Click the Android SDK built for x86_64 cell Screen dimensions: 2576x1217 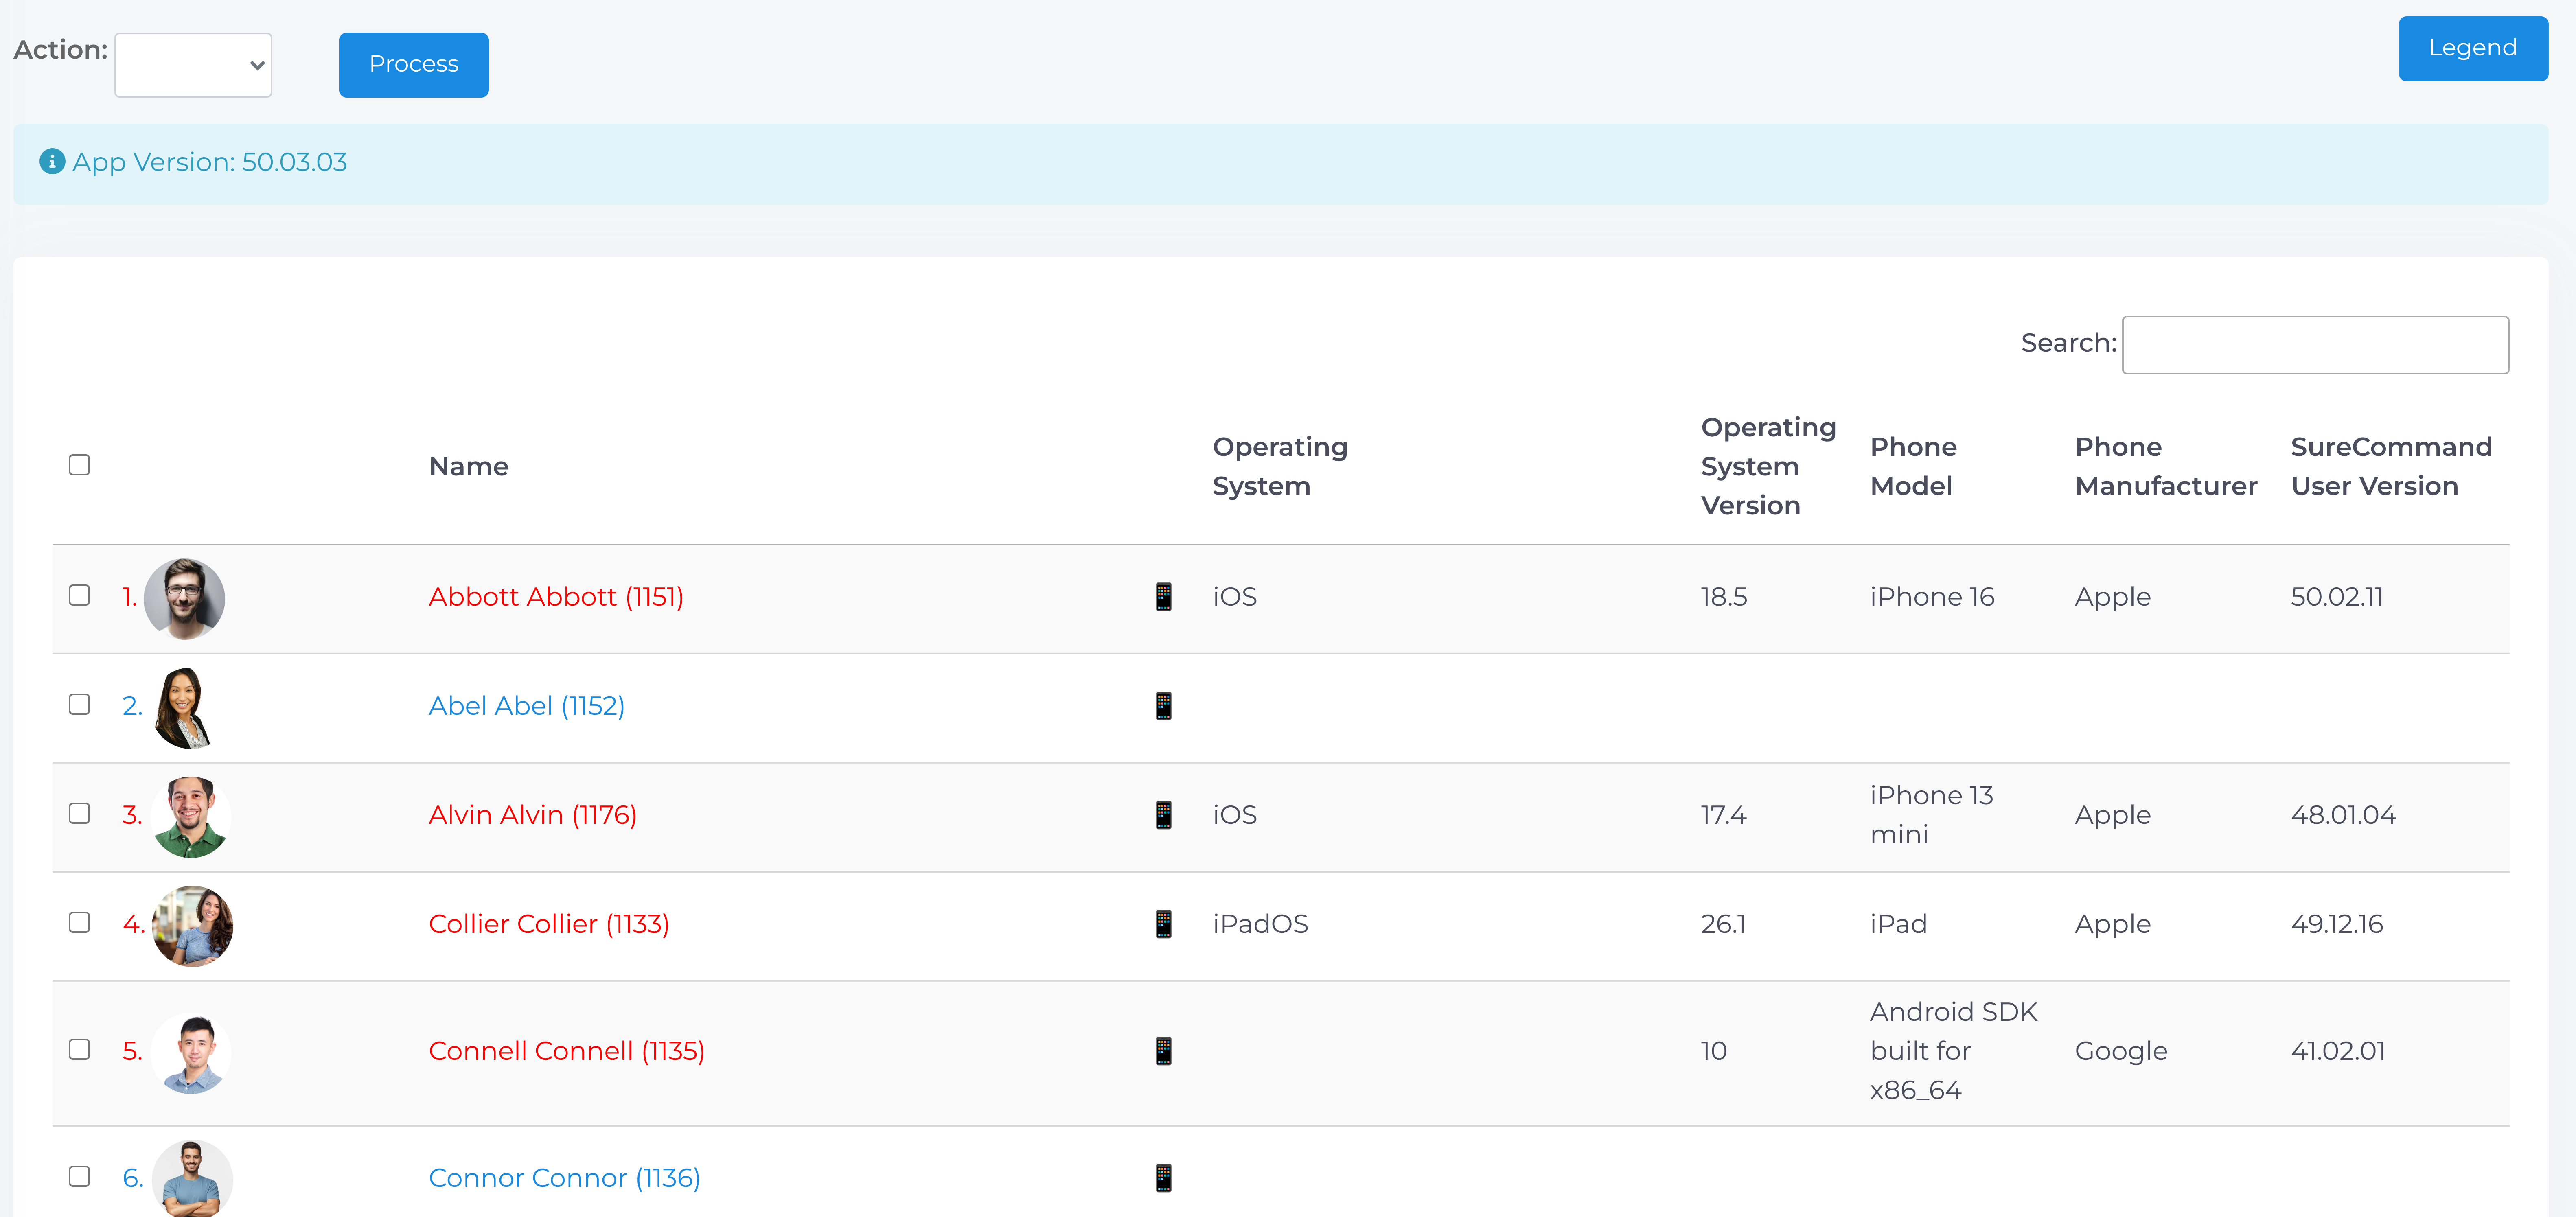coord(1953,1051)
